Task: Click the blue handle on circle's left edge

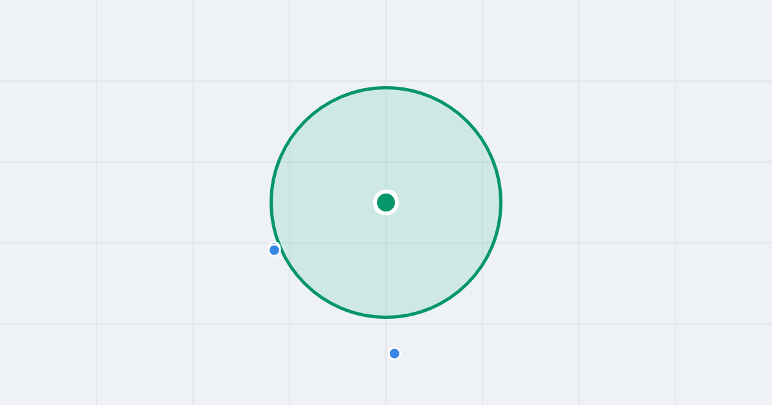Action: (274, 250)
